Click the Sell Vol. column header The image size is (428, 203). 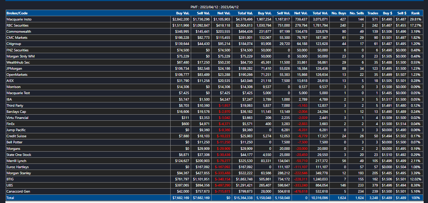click(283, 13)
